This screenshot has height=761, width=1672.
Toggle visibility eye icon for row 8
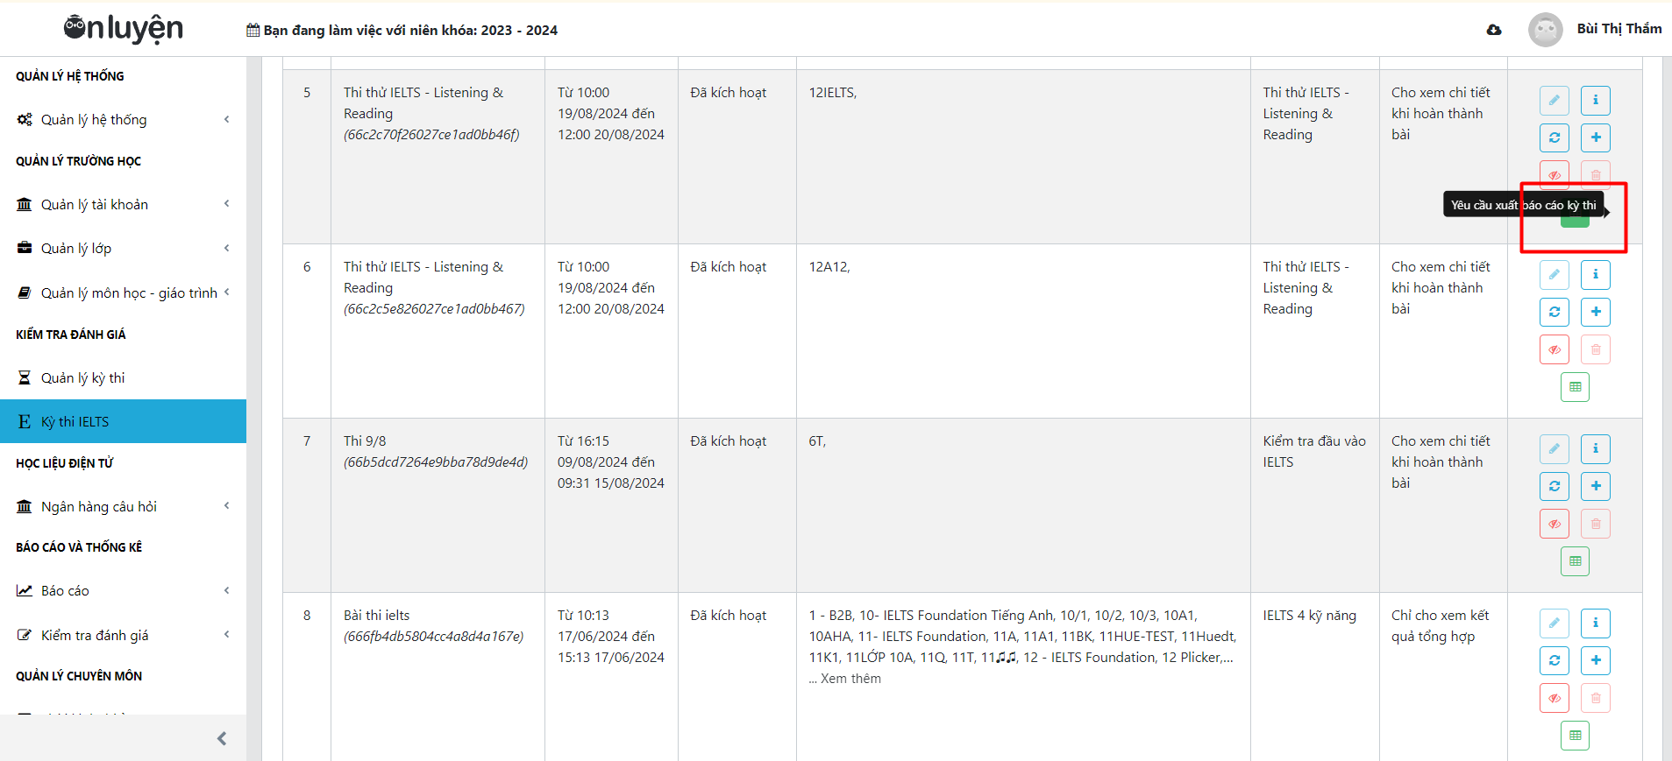coord(1555,698)
